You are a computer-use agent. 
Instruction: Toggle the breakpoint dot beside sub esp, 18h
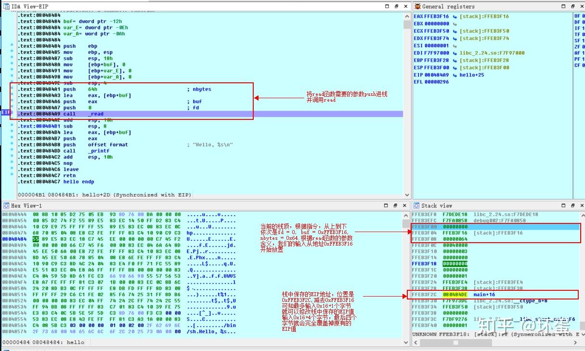click(13, 58)
